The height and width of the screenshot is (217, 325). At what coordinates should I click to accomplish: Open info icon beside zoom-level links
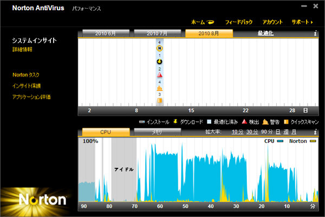pyautogui.click(x=315, y=131)
